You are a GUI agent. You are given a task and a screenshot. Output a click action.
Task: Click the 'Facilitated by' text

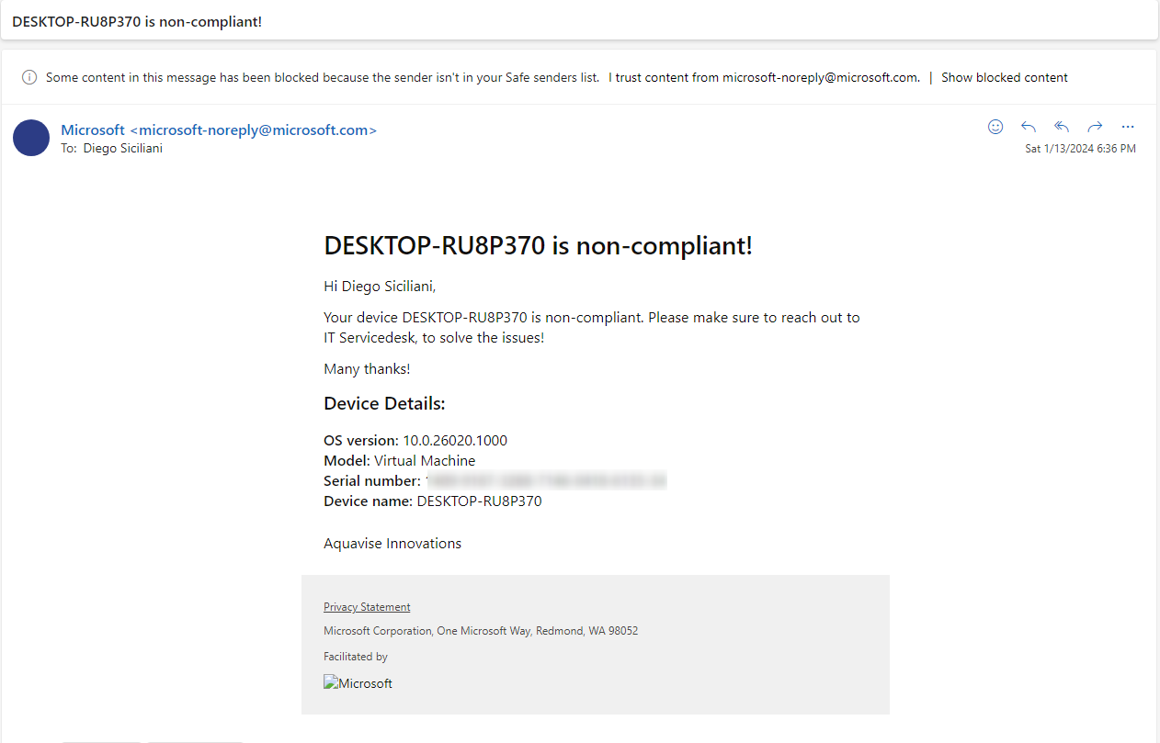coord(356,657)
